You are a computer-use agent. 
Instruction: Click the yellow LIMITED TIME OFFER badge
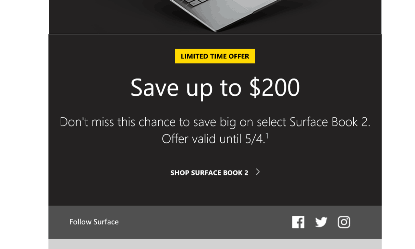click(215, 56)
